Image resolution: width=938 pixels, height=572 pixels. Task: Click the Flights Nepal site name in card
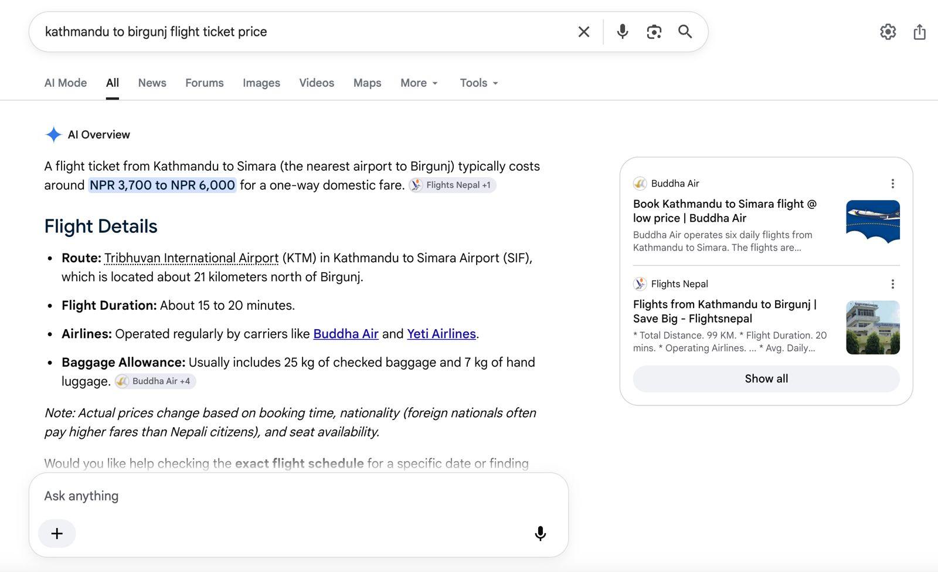[679, 284]
